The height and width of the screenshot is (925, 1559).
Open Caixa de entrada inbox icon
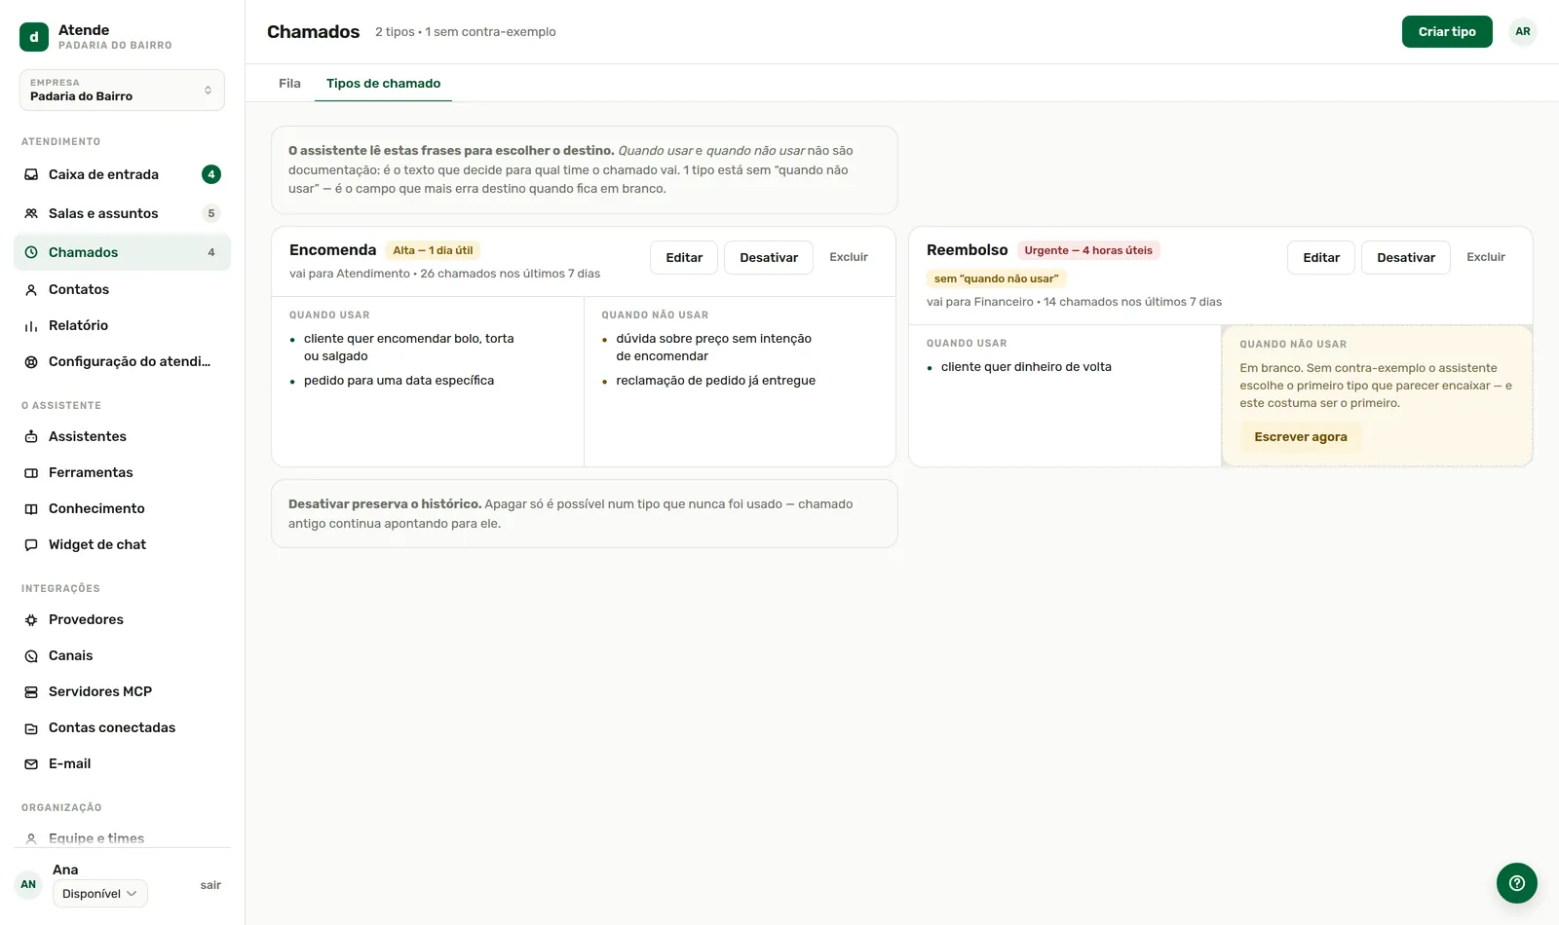(31, 174)
